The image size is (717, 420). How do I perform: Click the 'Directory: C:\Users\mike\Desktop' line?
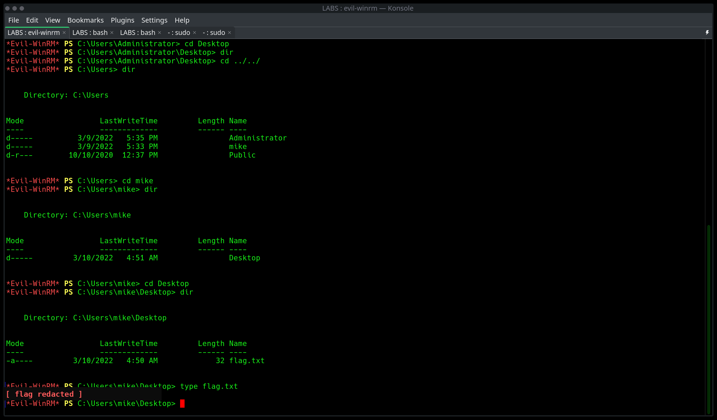click(x=95, y=318)
